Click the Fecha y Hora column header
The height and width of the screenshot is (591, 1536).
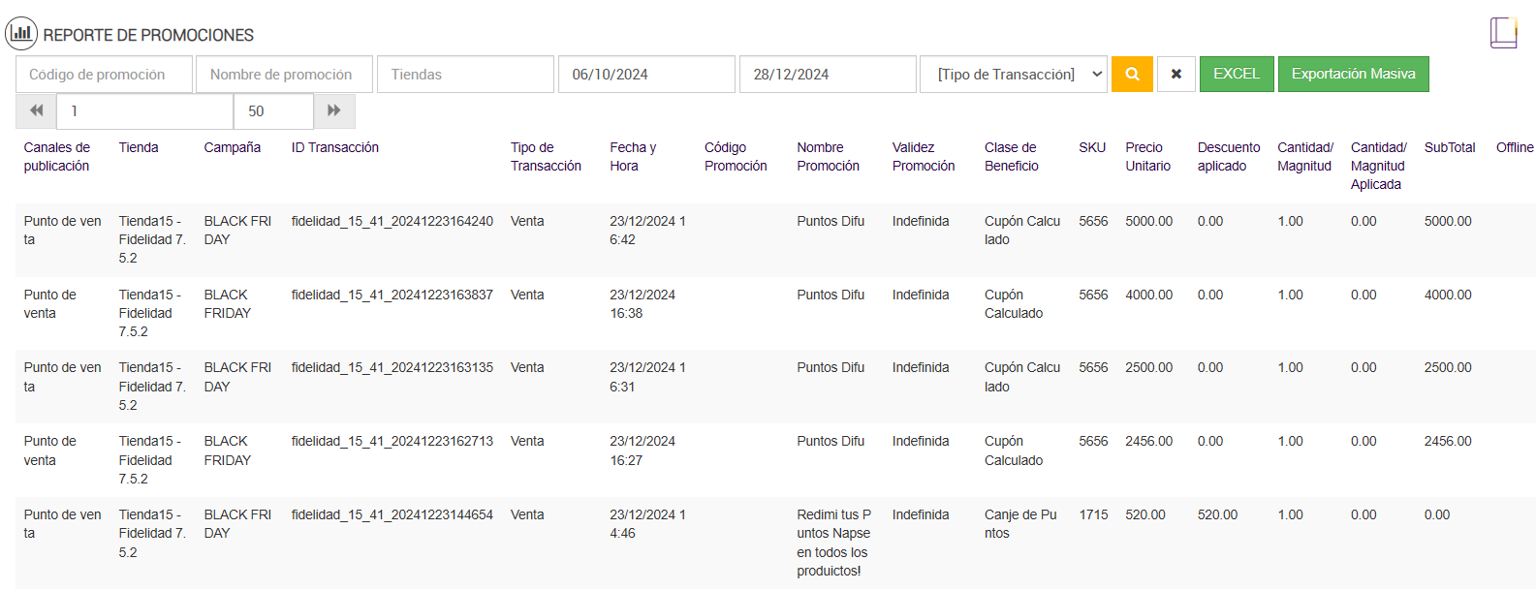coord(633,157)
